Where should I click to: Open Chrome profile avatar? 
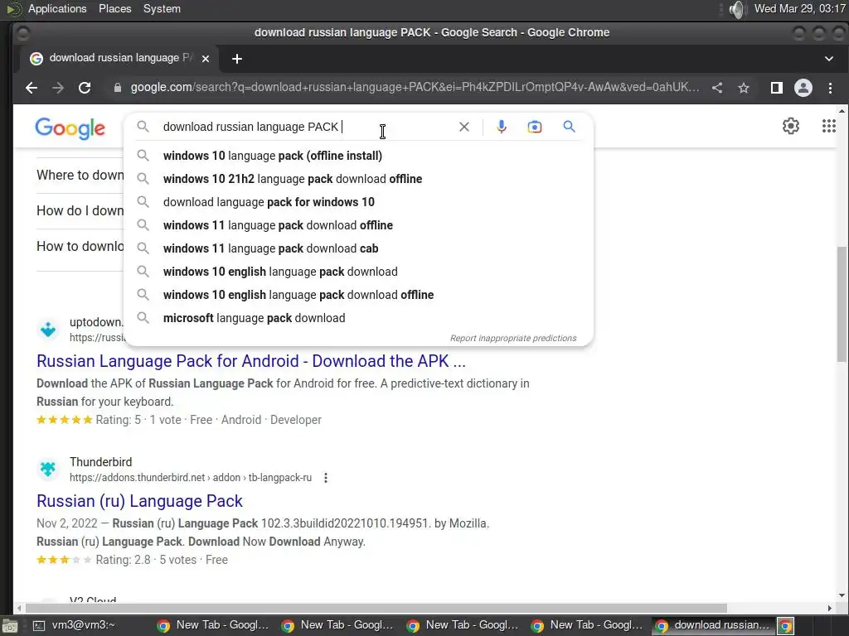803,88
